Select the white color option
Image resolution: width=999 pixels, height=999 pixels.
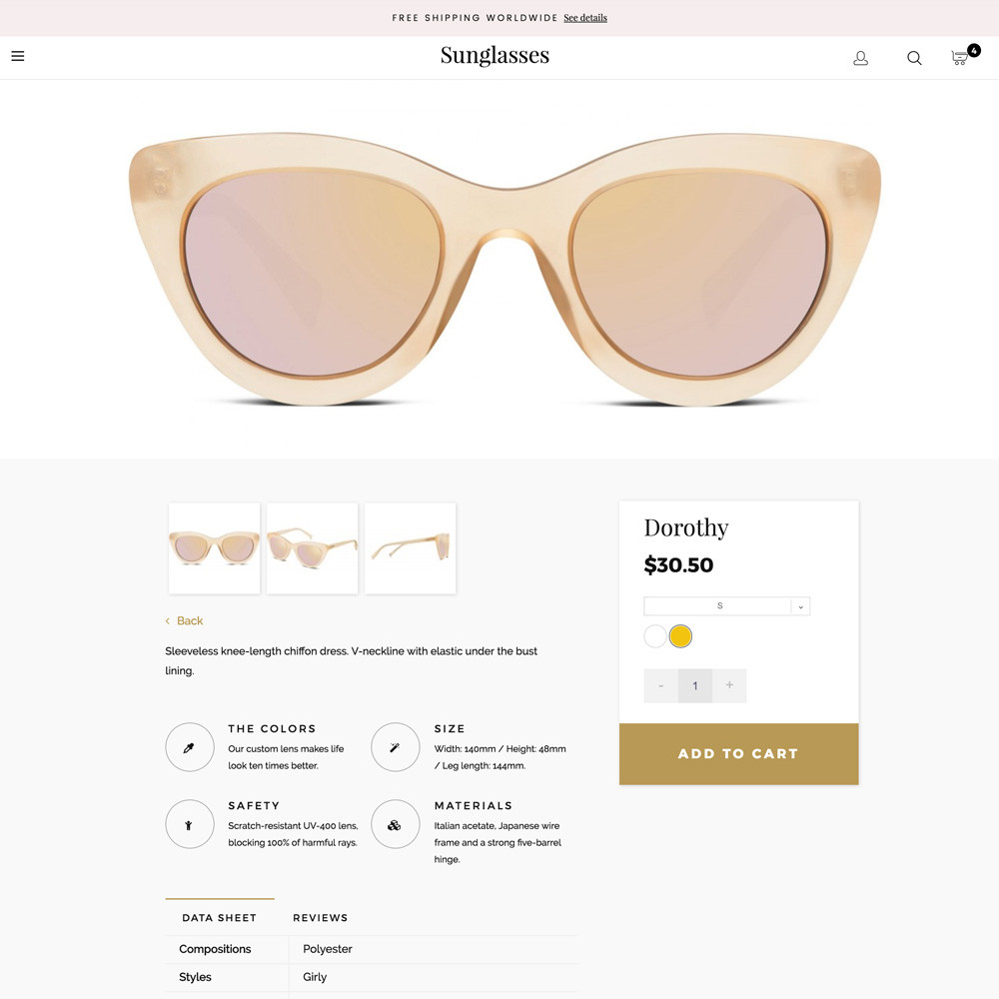(x=655, y=636)
